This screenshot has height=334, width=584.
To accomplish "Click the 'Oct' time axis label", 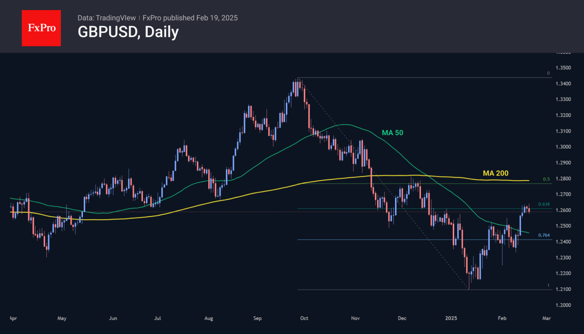I will pos(305,318).
